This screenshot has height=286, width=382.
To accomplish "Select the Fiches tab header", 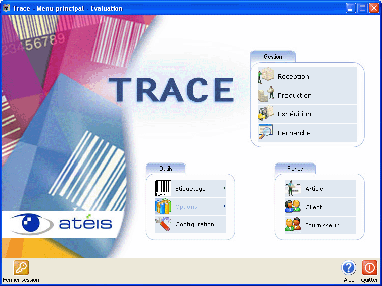I will click(295, 169).
